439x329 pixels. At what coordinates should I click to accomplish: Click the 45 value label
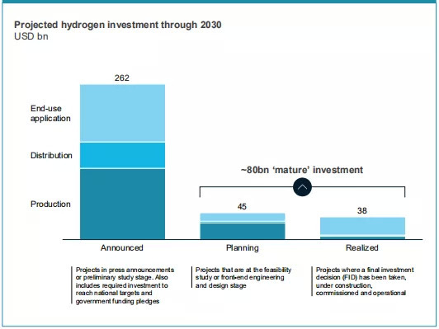(x=242, y=207)
